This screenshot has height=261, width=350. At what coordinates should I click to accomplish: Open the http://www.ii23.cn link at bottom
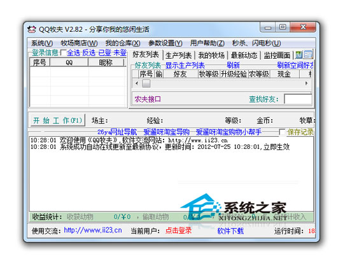tap(93, 230)
